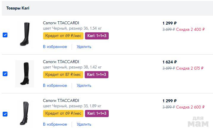Toggle checkbox for size 38 boots
213x131 pixels.
pos(5,74)
